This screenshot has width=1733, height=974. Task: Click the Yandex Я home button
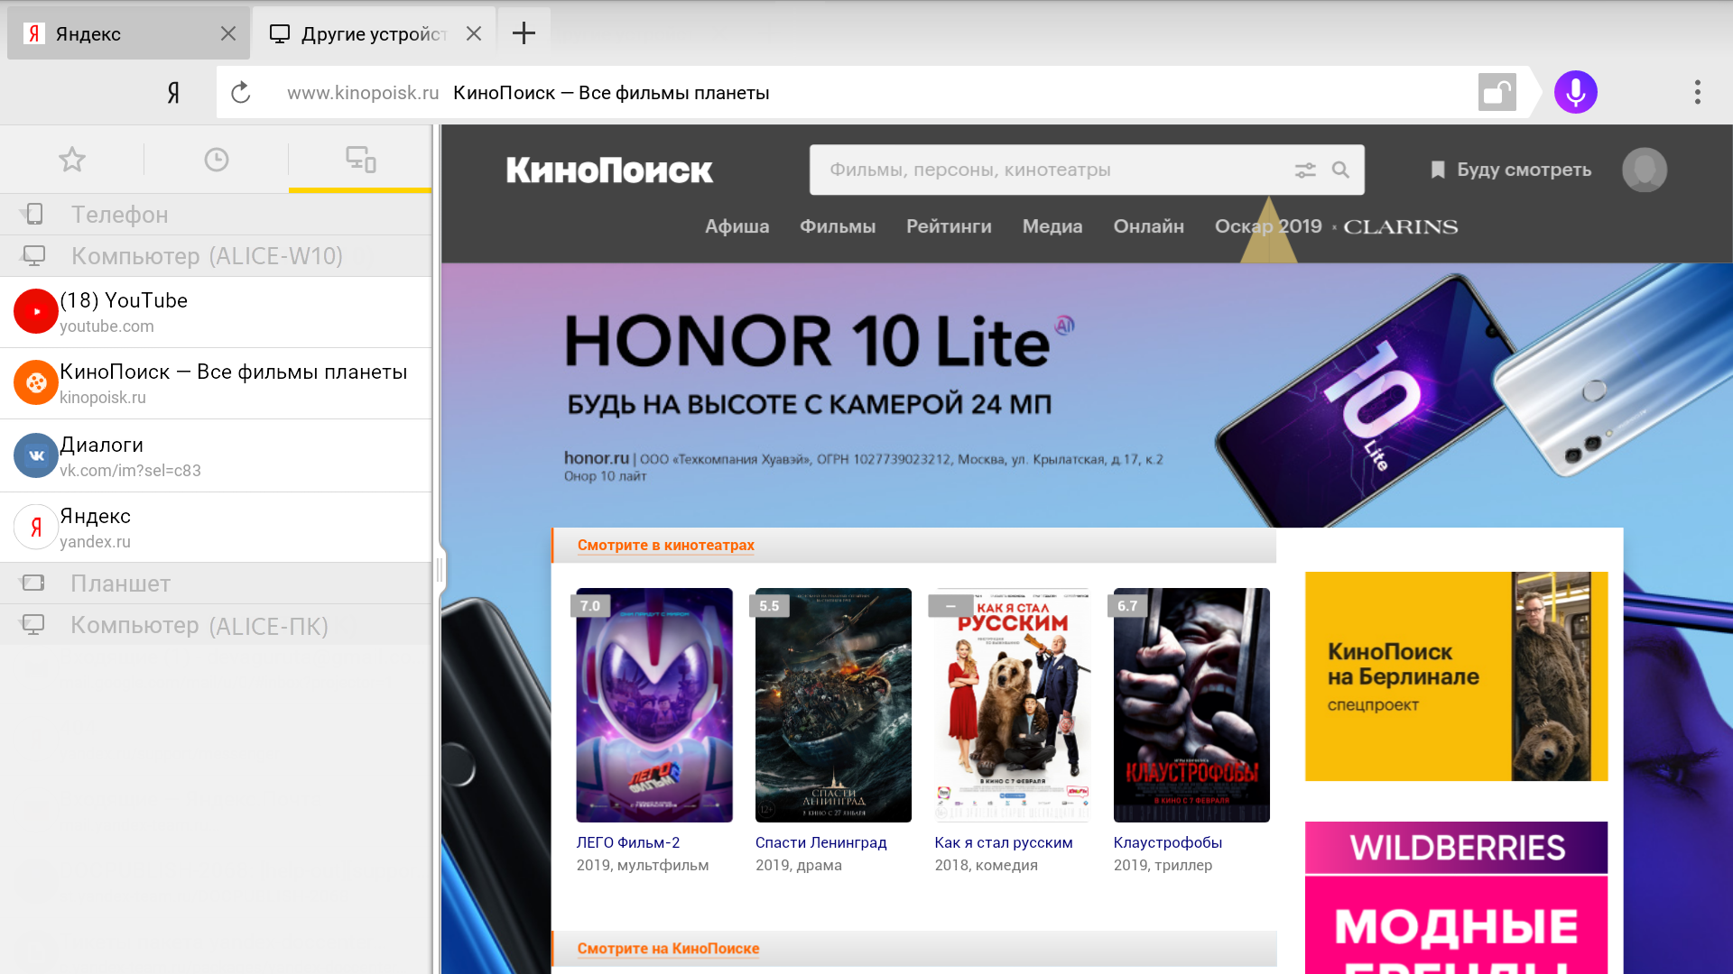click(173, 92)
